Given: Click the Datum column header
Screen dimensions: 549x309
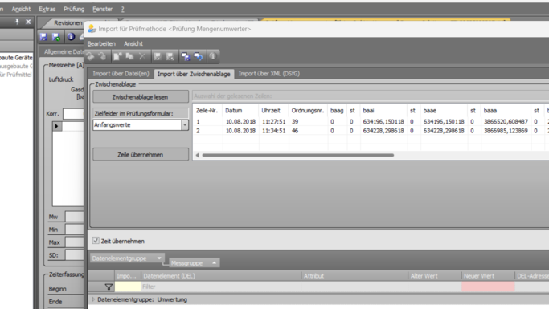Looking at the screenshot, I should [240, 111].
